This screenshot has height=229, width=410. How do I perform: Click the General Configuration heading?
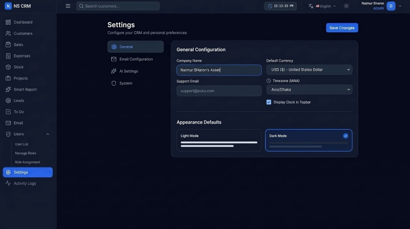click(x=201, y=50)
